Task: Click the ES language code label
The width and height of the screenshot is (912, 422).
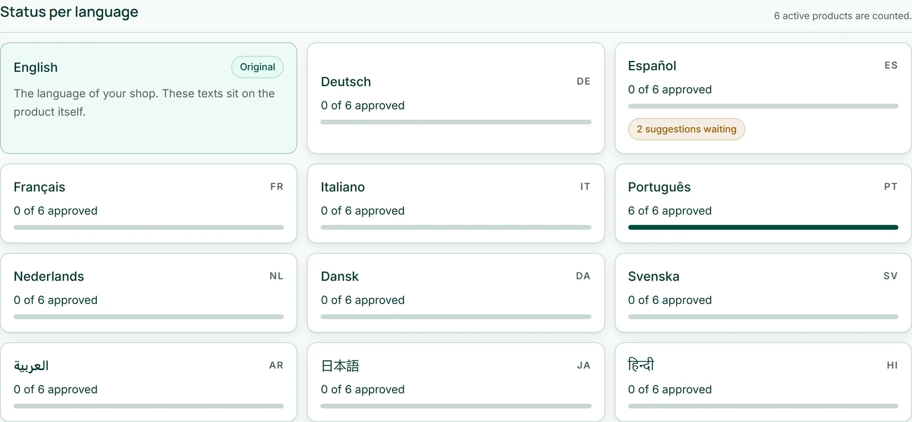Action: click(891, 66)
